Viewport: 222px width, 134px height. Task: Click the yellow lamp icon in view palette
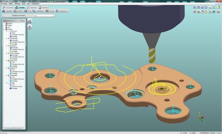pos(218,7)
